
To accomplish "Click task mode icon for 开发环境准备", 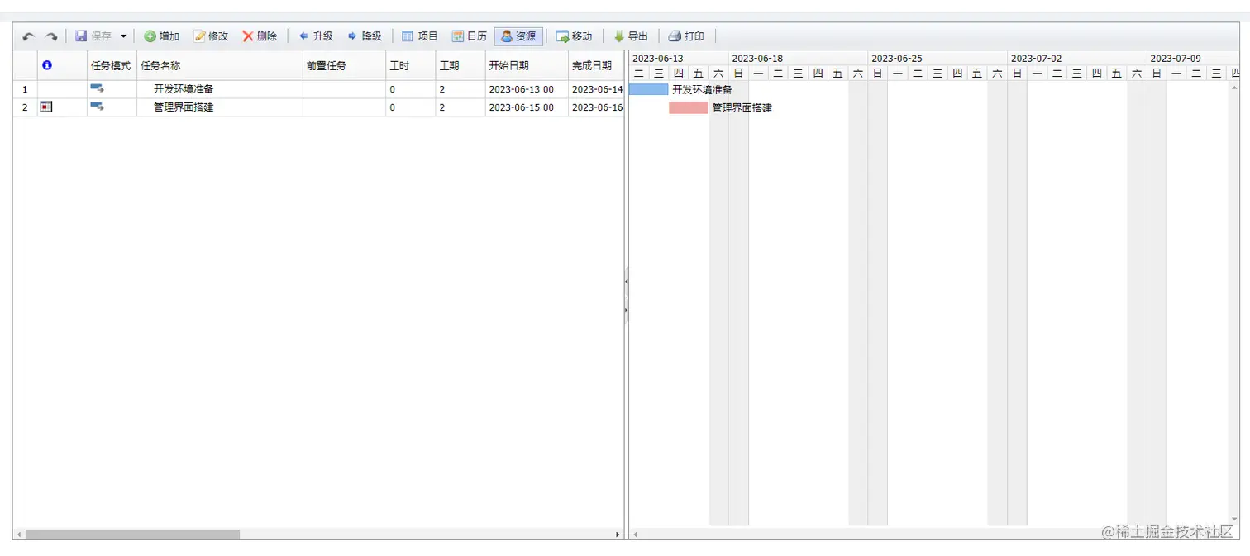I will click(97, 88).
